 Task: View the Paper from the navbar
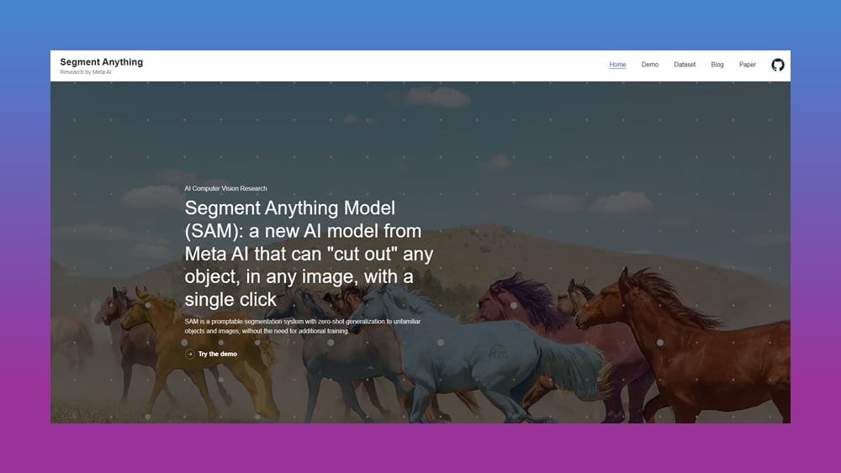click(x=747, y=65)
